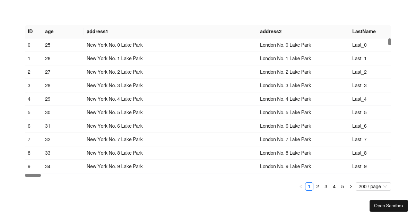Open Sandbox button
The width and height of the screenshot is (416, 218).
(x=389, y=206)
